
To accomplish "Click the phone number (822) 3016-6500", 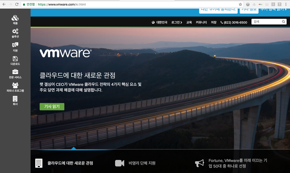I will click(x=234, y=22).
